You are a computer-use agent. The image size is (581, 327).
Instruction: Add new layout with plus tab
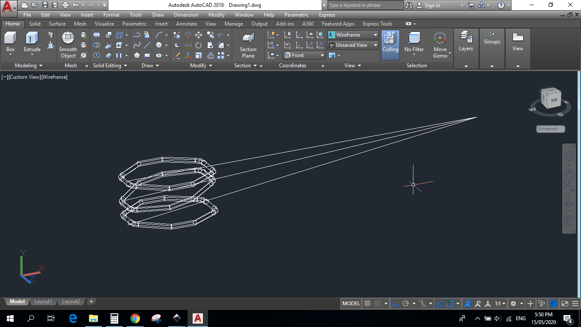click(x=91, y=301)
